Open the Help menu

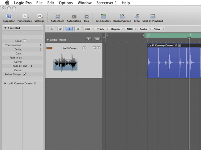click(126, 3)
